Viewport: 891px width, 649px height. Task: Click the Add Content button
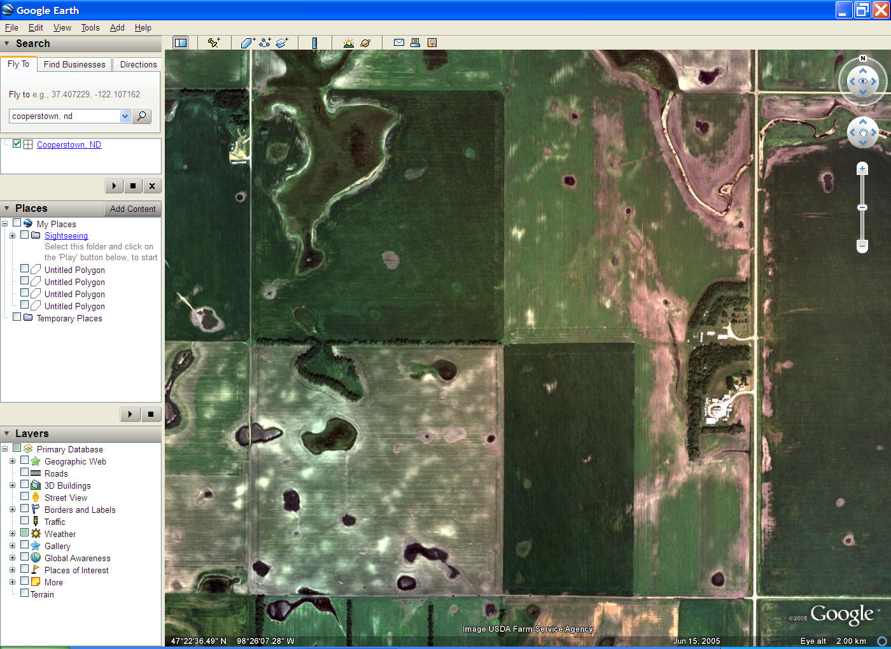[x=132, y=209]
